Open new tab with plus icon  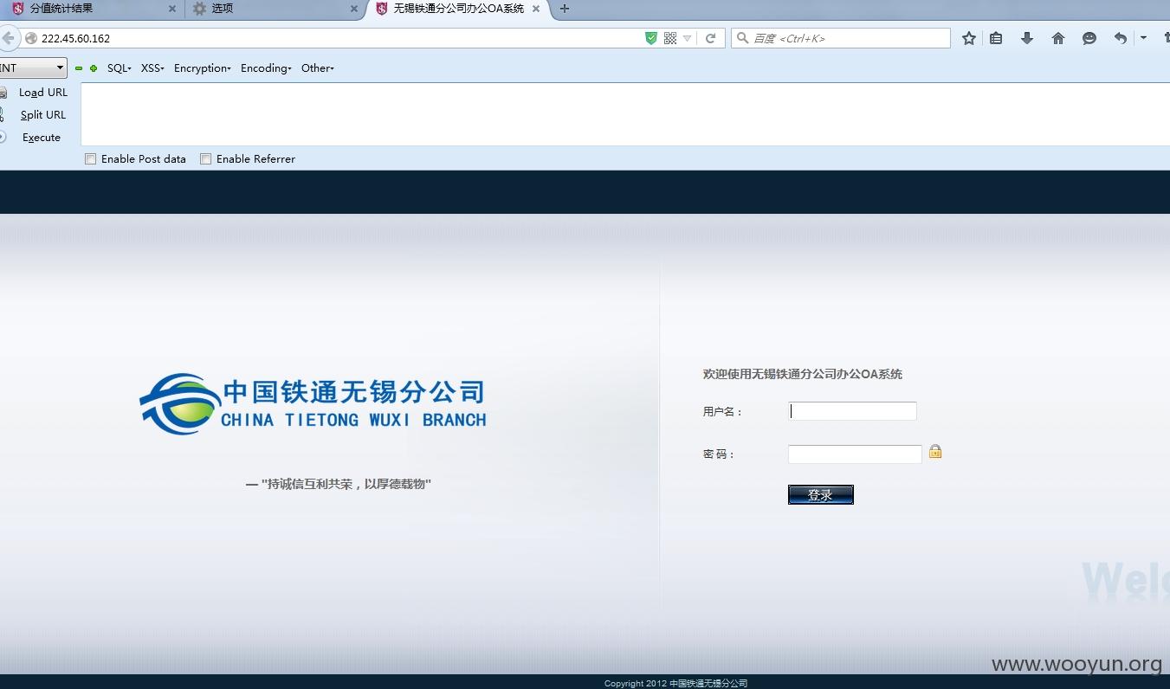tap(565, 9)
